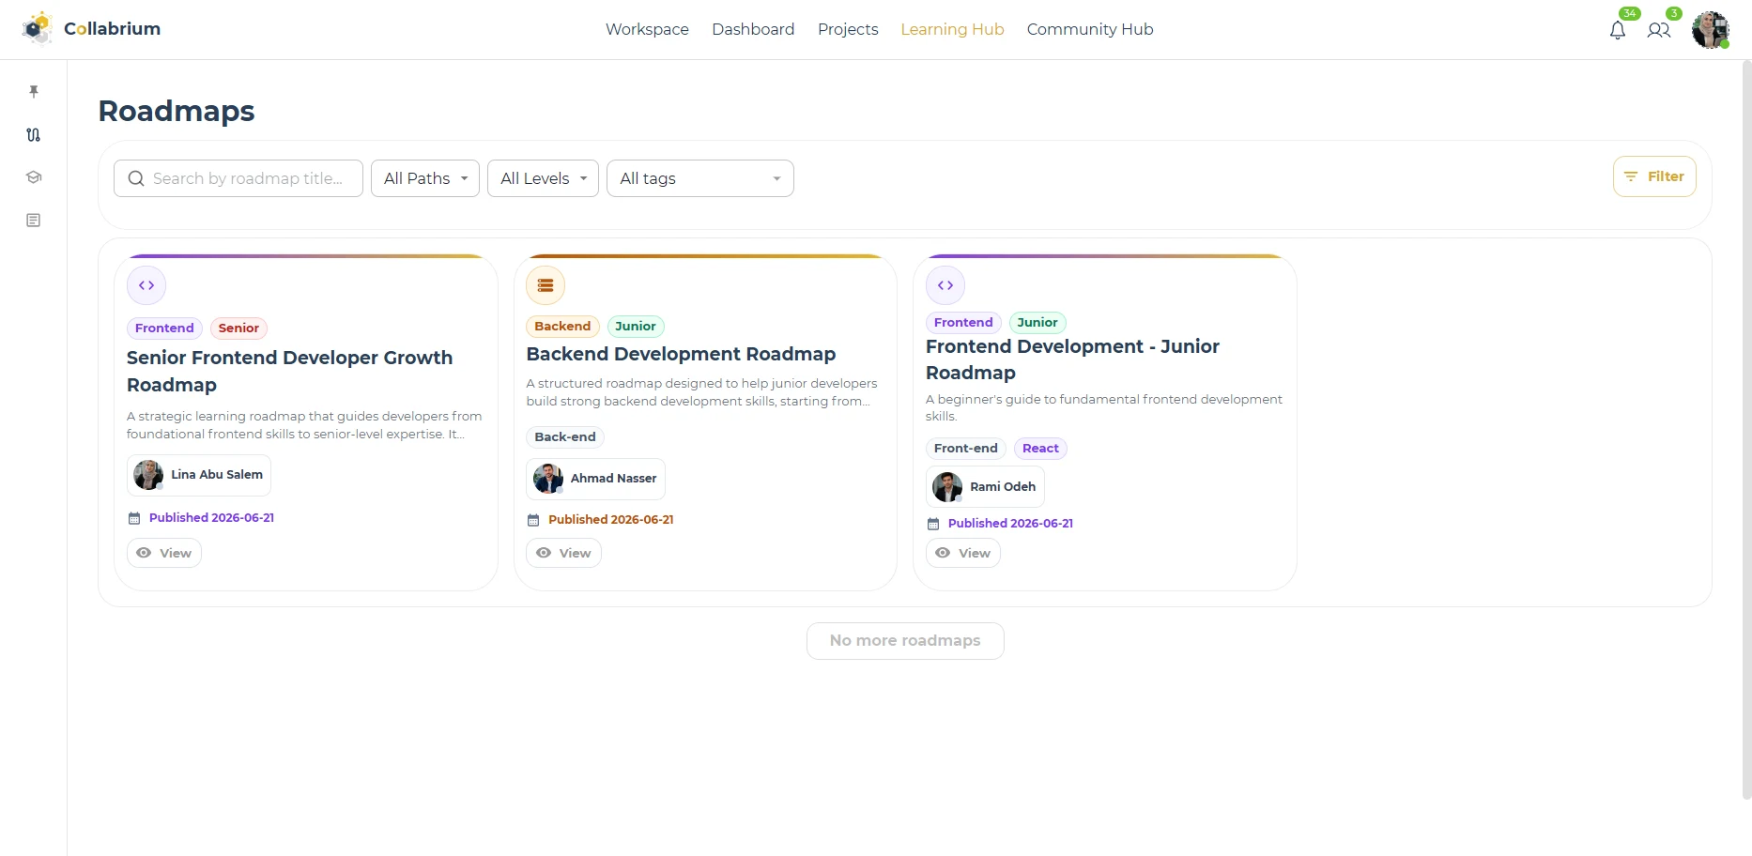This screenshot has width=1752, height=856.
Task: Click the Filter button
Action: [1654, 176]
